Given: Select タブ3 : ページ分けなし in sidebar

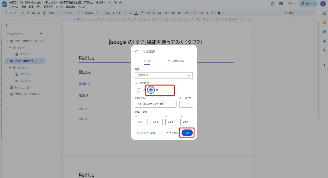Looking at the screenshot, I should click(27, 94).
